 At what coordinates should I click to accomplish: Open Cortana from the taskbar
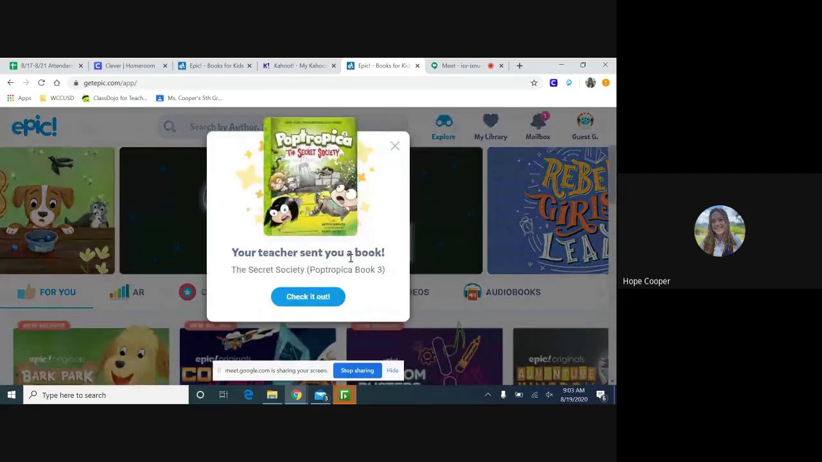click(x=200, y=395)
